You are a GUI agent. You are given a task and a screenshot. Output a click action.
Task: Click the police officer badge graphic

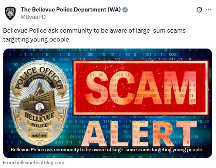[40, 103]
